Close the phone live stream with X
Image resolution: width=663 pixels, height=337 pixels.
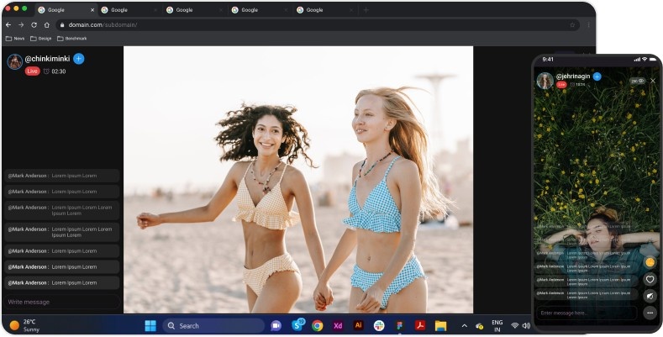tap(653, 81)
